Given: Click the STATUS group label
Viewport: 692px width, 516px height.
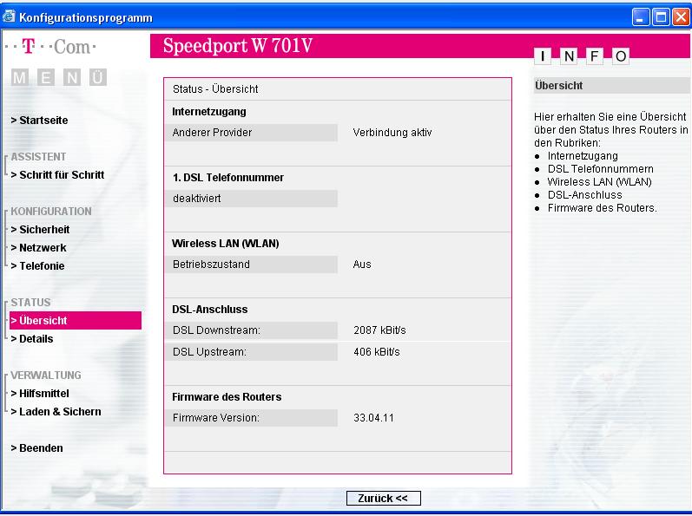Looking at the screenshot, I should pos(30,303).
